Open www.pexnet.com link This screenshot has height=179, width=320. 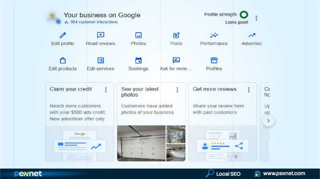[x=284, y=173]
